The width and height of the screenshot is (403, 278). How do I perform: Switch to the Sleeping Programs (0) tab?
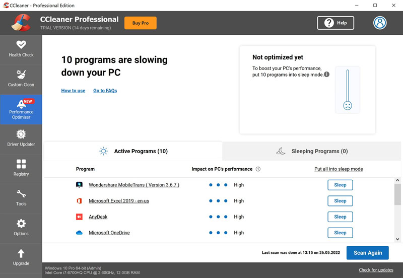coord(311,151)
